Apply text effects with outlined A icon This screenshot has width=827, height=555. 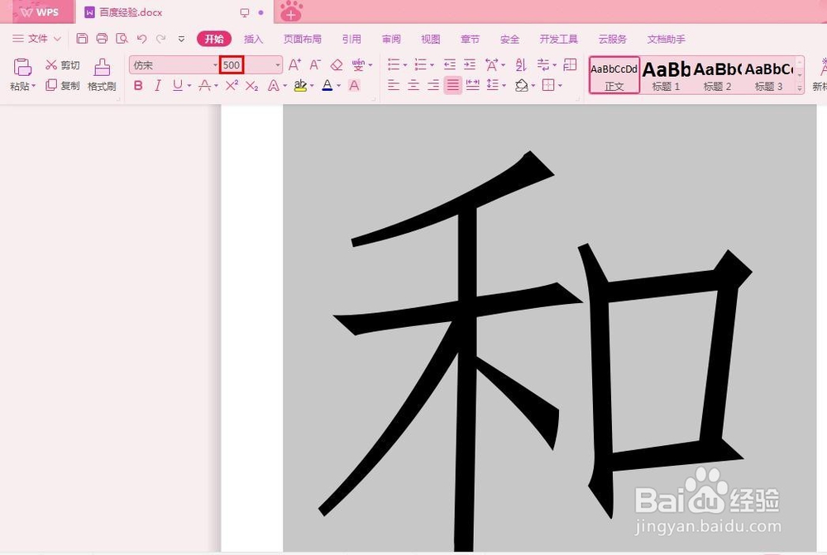pyautogui.click(x=273, y=85)
